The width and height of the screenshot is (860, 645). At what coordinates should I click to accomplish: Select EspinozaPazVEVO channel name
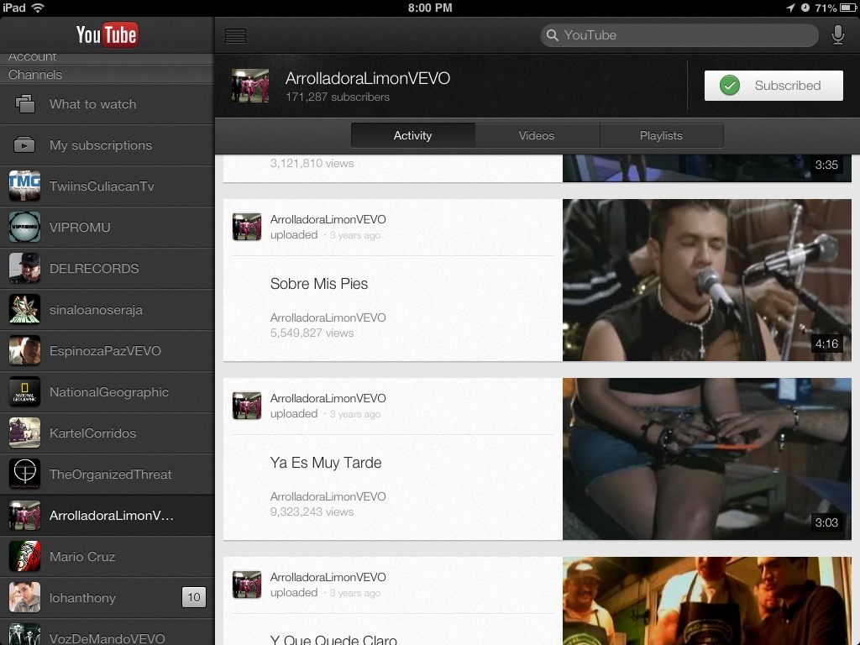click(x=105, y=351)
